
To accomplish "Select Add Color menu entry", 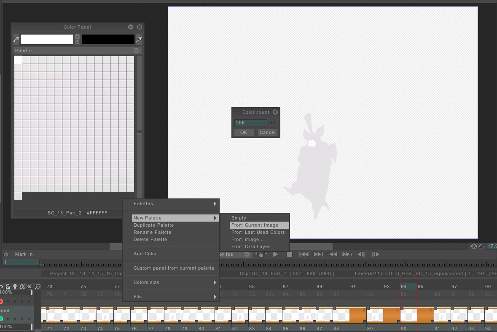I will tap(145, 254).
